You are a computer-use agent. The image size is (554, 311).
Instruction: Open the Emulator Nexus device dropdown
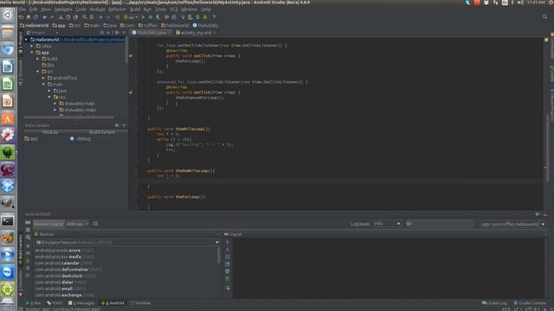(126, 243)
